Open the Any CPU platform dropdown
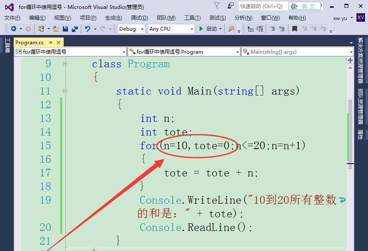Image resolution: width=368 pixels, height=251 pixels. pyautogui.click(x=171, y=29)
